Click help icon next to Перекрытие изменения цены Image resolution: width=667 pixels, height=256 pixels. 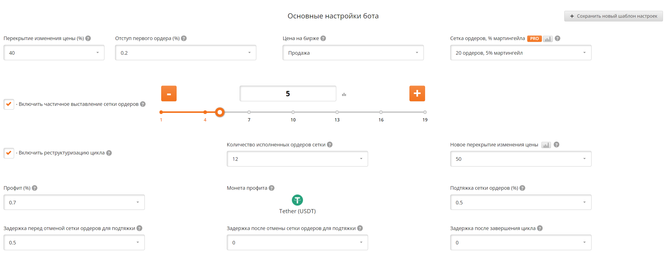(x=88, y=38)
